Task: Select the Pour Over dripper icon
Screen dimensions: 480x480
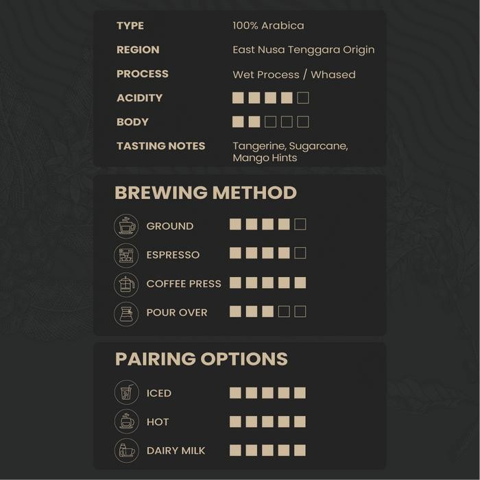Action: pyautogui.click(x=126, y=313)
